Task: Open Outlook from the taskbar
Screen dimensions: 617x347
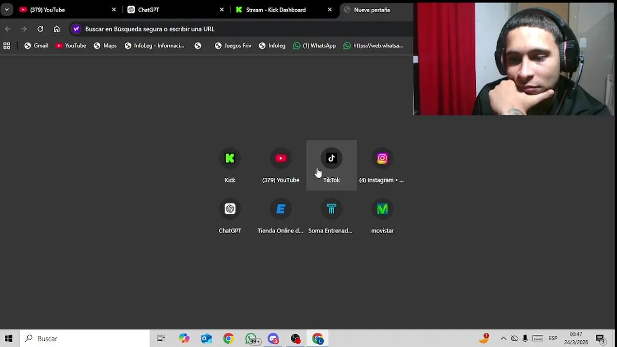Action: tap(206, 339)
